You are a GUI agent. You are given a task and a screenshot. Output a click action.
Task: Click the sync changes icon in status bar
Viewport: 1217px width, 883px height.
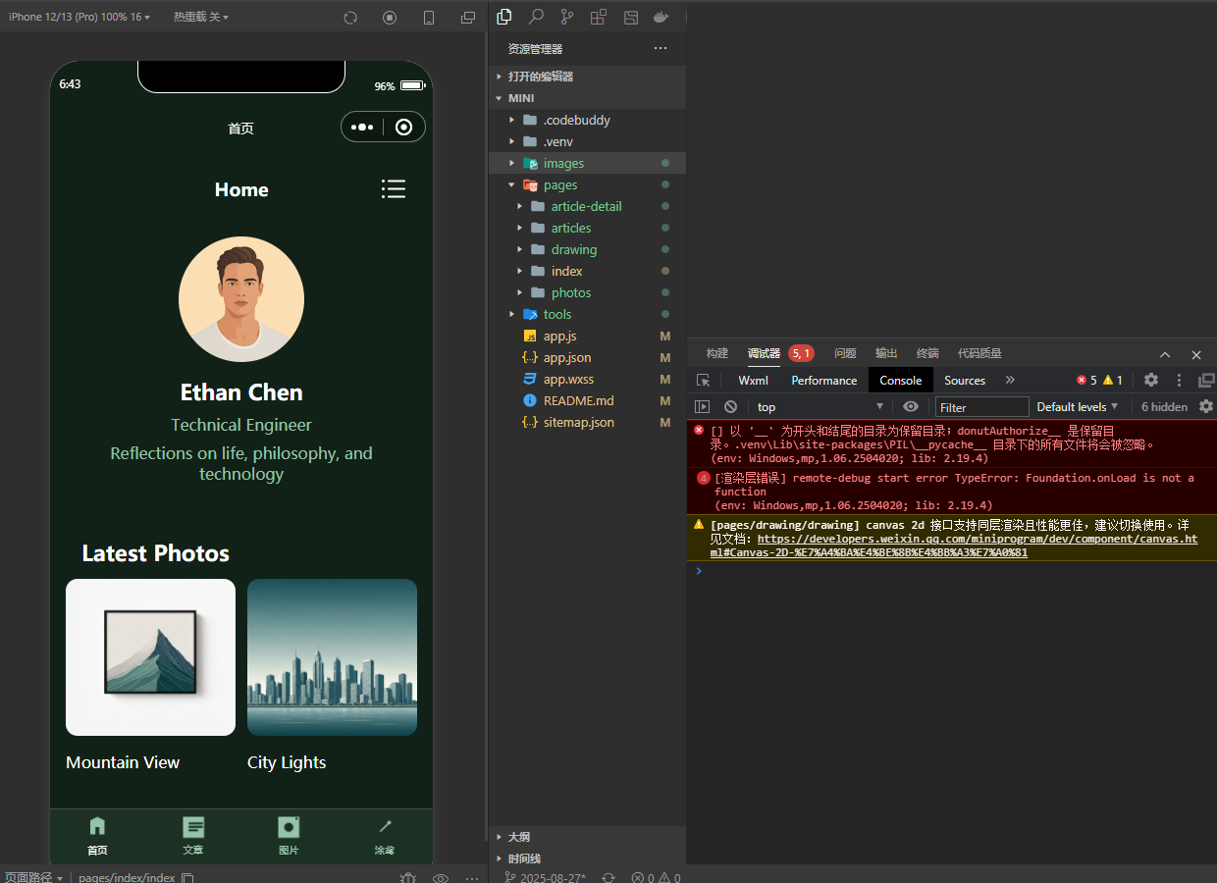click(x=608, y=877)
